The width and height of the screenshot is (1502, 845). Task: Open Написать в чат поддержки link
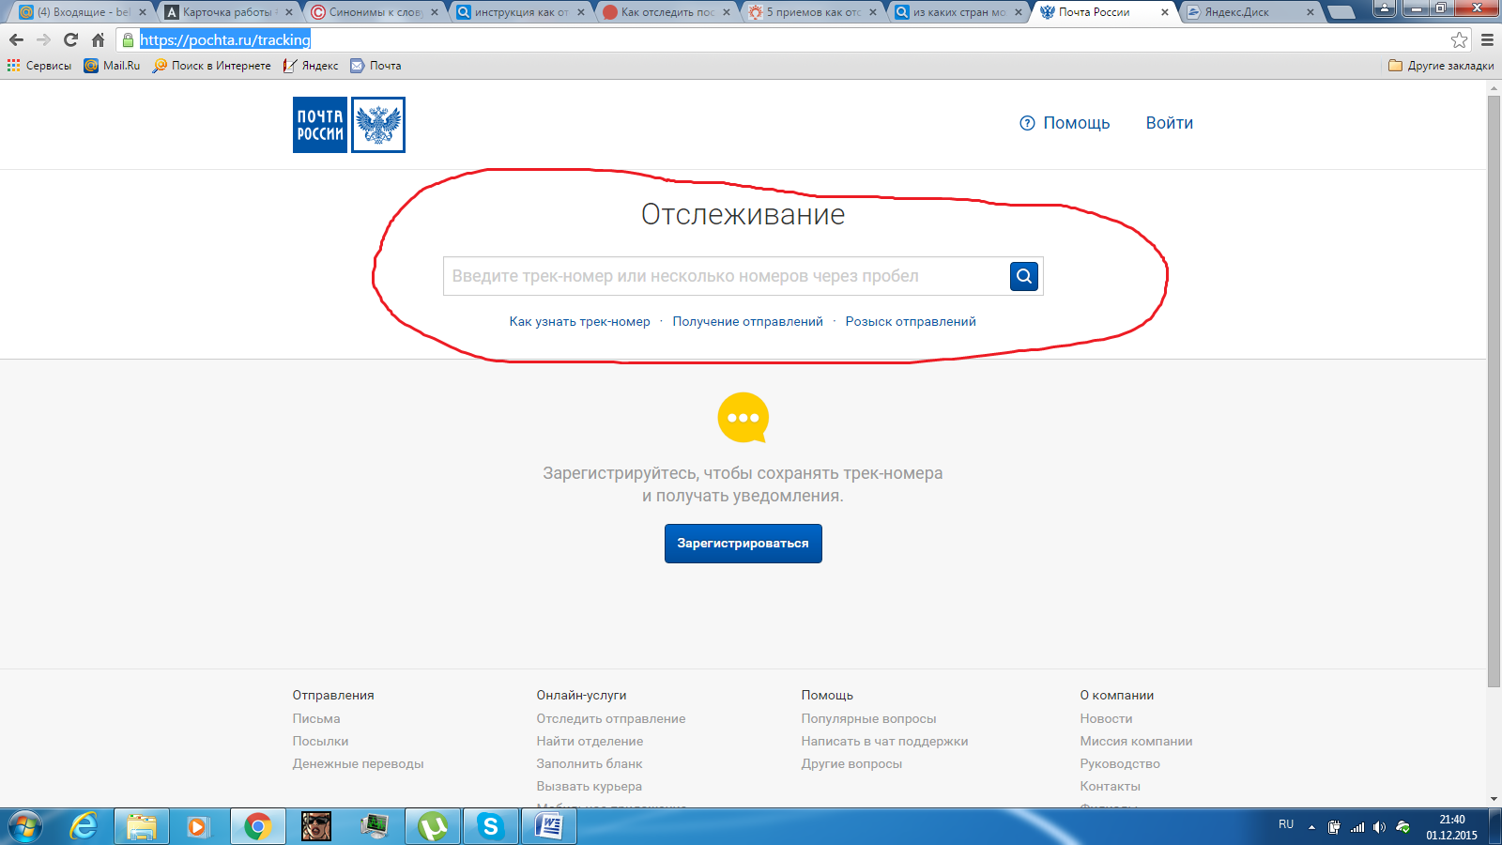point(884,741)
